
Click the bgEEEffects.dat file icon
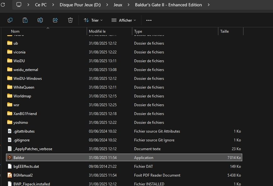click(x=10, y=166)
